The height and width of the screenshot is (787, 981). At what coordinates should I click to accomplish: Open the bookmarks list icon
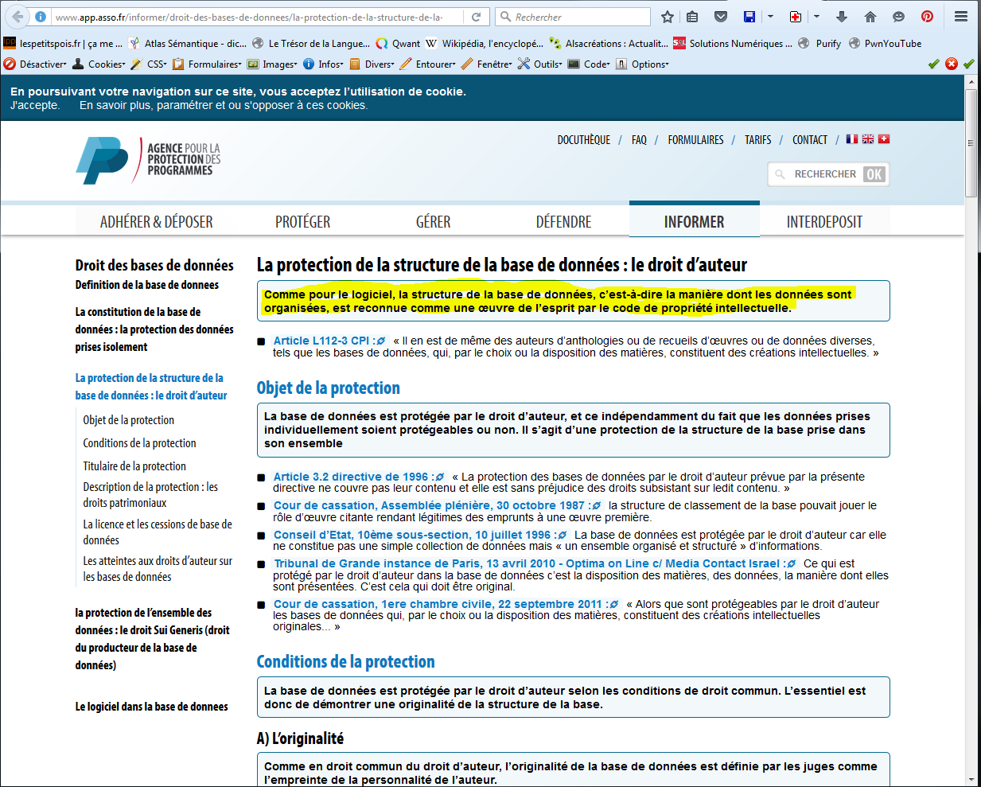(692, 17)
